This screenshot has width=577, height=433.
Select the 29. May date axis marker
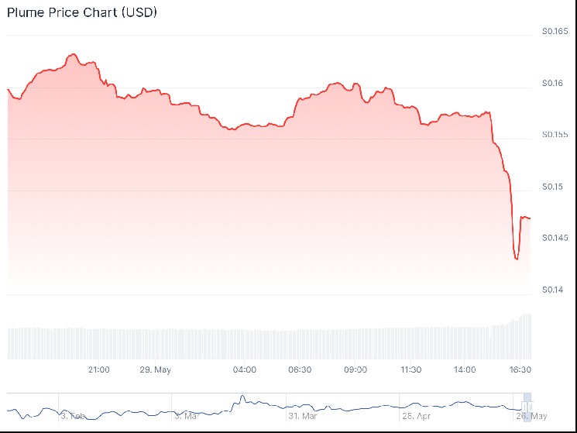click(156, 369)
